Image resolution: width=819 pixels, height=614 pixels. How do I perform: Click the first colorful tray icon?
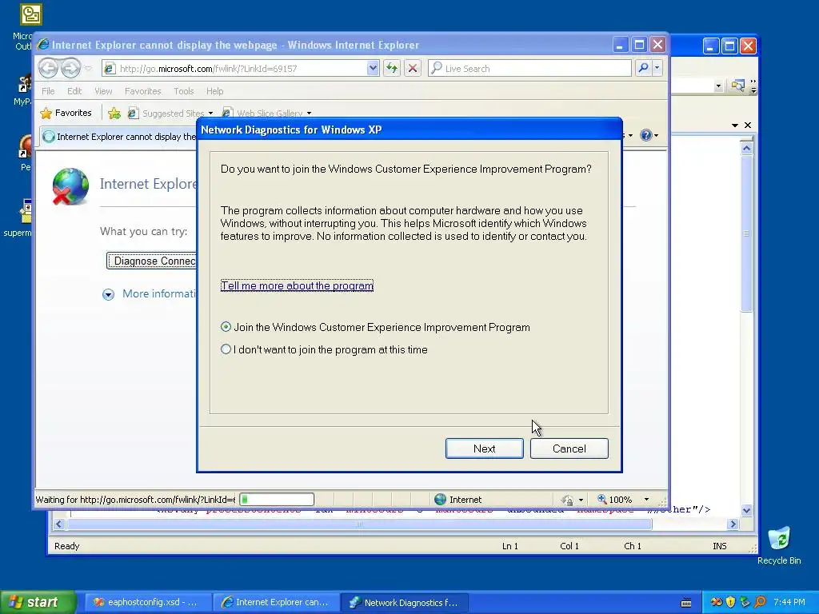click(716, 603)
